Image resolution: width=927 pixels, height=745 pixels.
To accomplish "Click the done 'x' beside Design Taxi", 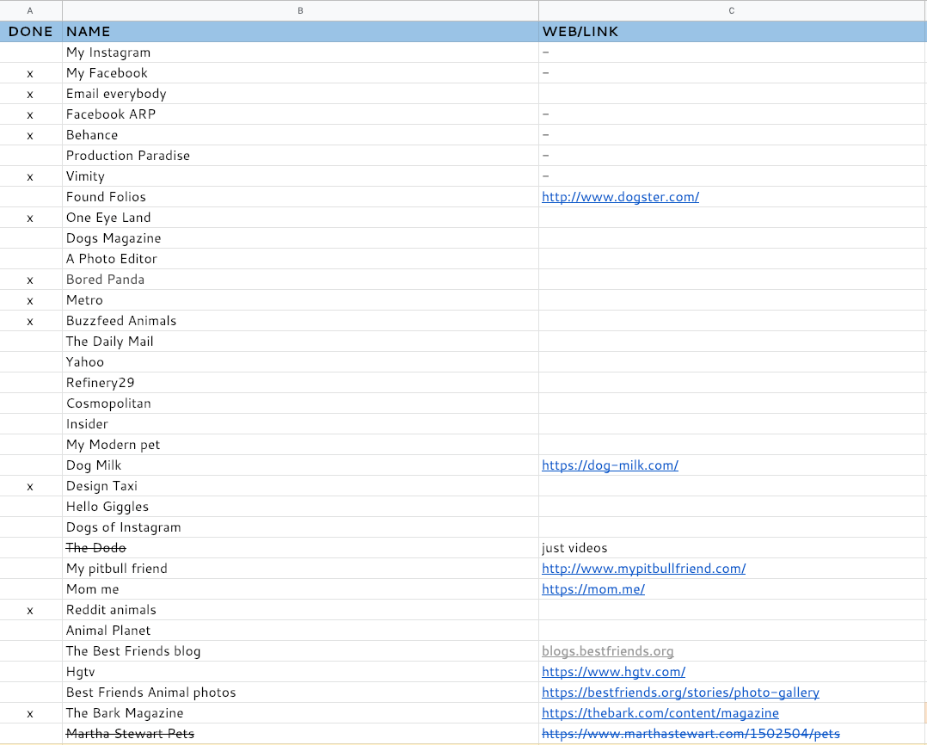I will click(x=30, y=487).
